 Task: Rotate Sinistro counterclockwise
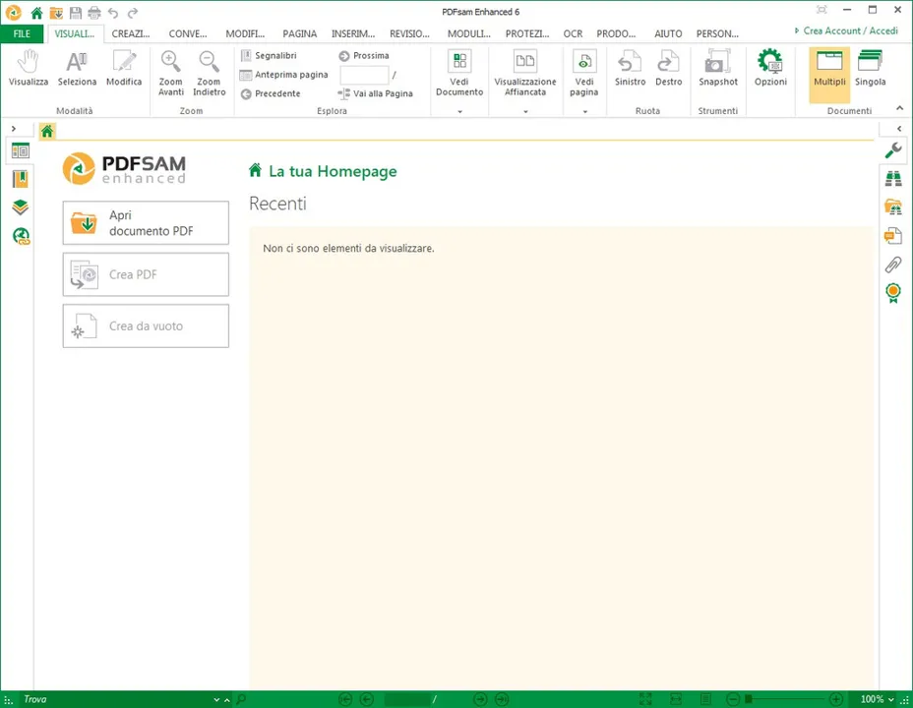click(630, 69)
